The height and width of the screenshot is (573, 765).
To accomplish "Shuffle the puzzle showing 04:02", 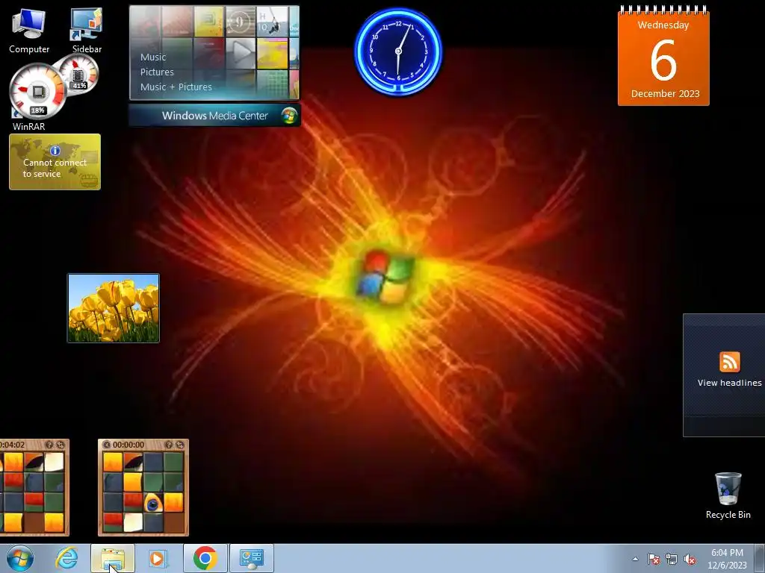I will coord(60,445).
